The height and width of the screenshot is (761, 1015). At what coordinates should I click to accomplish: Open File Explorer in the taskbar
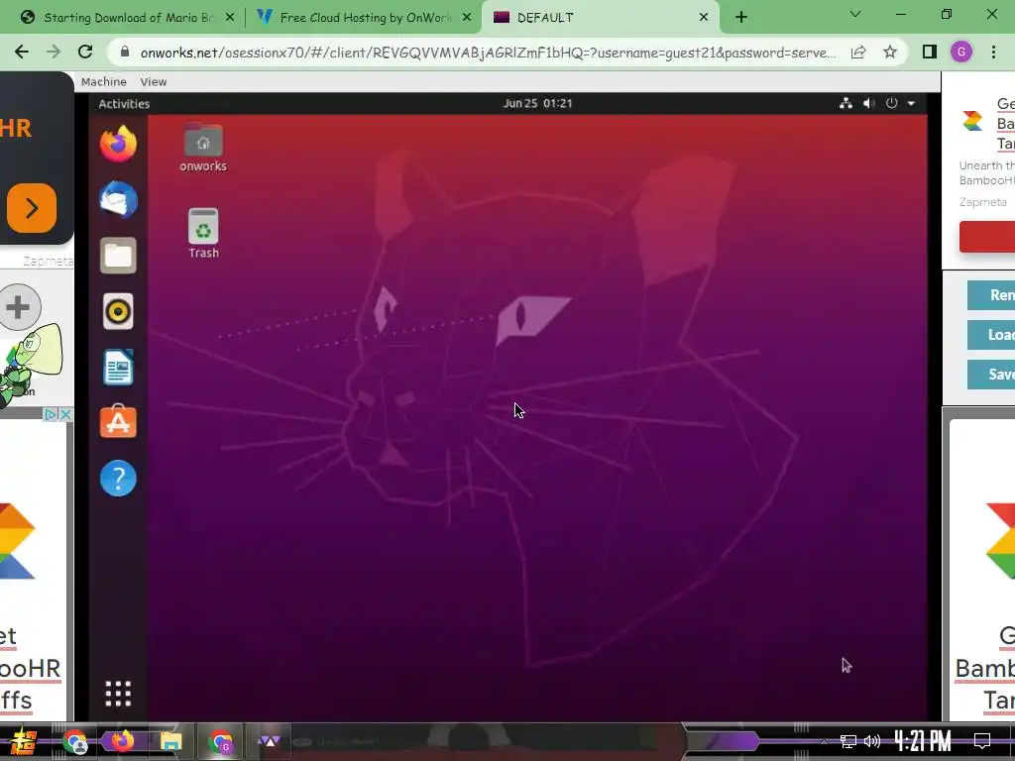170,741
